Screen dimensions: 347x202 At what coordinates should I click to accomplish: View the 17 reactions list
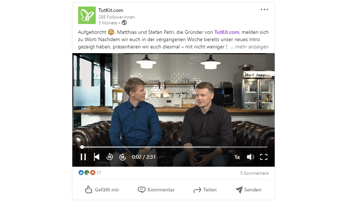pyautogui.click(x=89, y=173)
